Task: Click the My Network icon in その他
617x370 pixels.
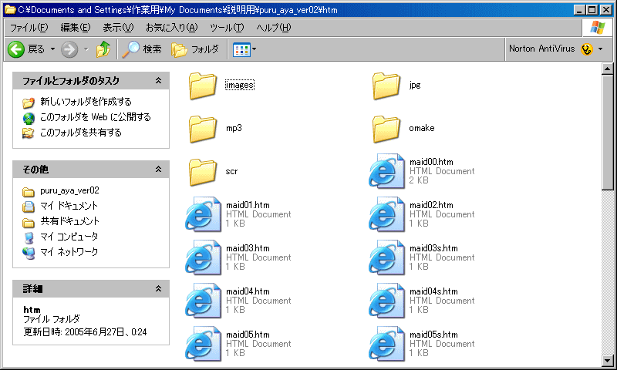Action: [29, 253]
